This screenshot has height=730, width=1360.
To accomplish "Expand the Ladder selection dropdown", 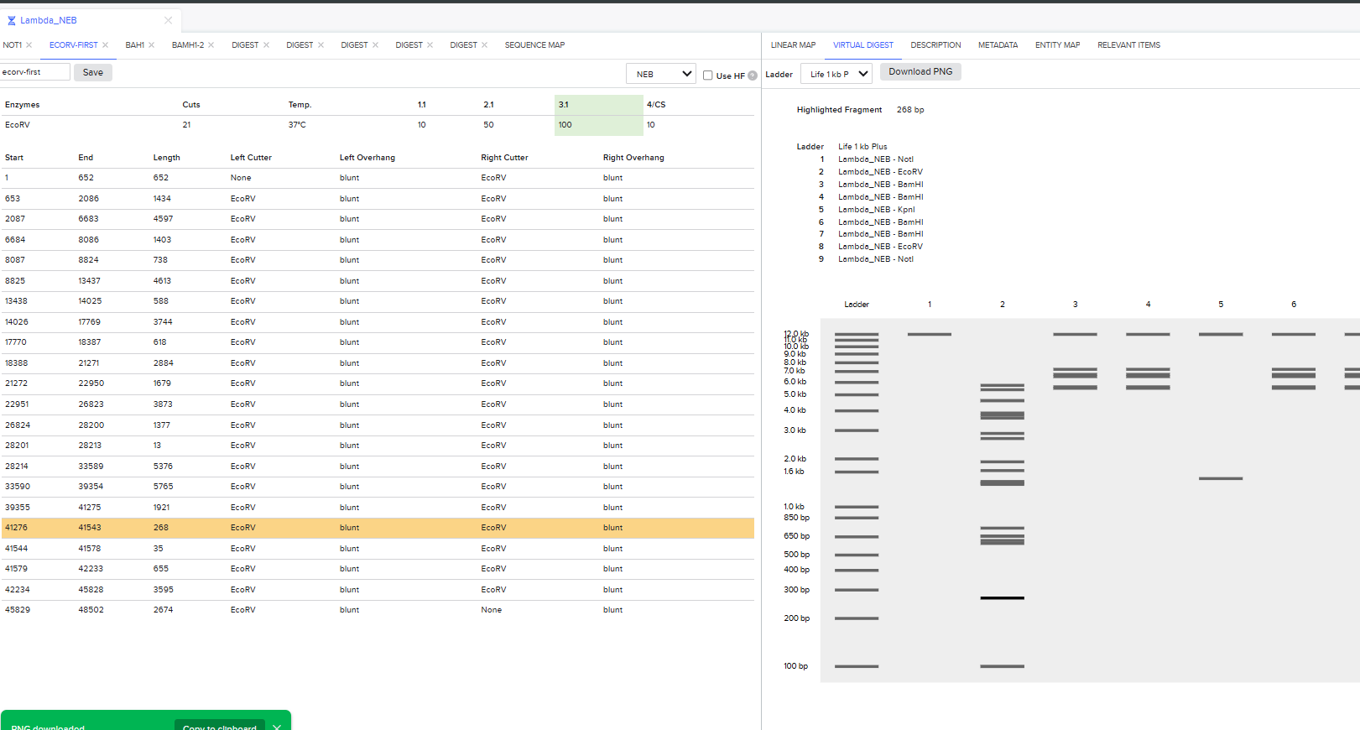I will click(836, 74).
